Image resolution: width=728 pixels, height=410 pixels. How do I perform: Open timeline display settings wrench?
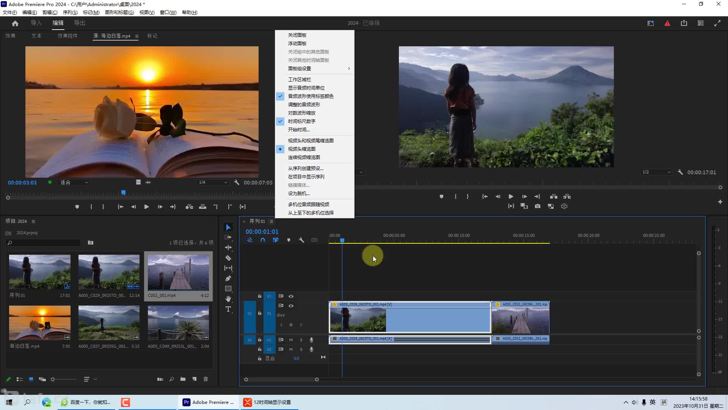point(301,240)
